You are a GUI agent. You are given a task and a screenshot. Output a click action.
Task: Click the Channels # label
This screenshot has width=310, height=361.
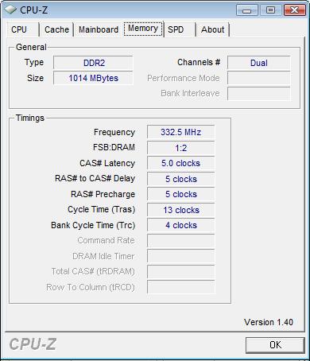[x=199, y=62]
